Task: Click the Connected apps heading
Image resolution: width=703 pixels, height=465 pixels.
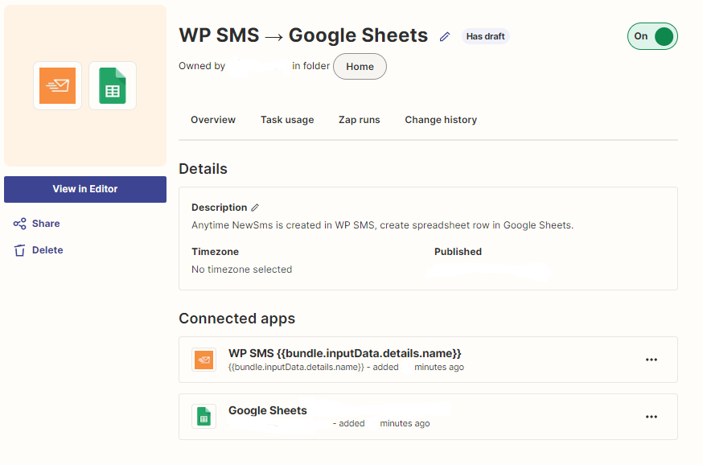Action: coord(236,319)
